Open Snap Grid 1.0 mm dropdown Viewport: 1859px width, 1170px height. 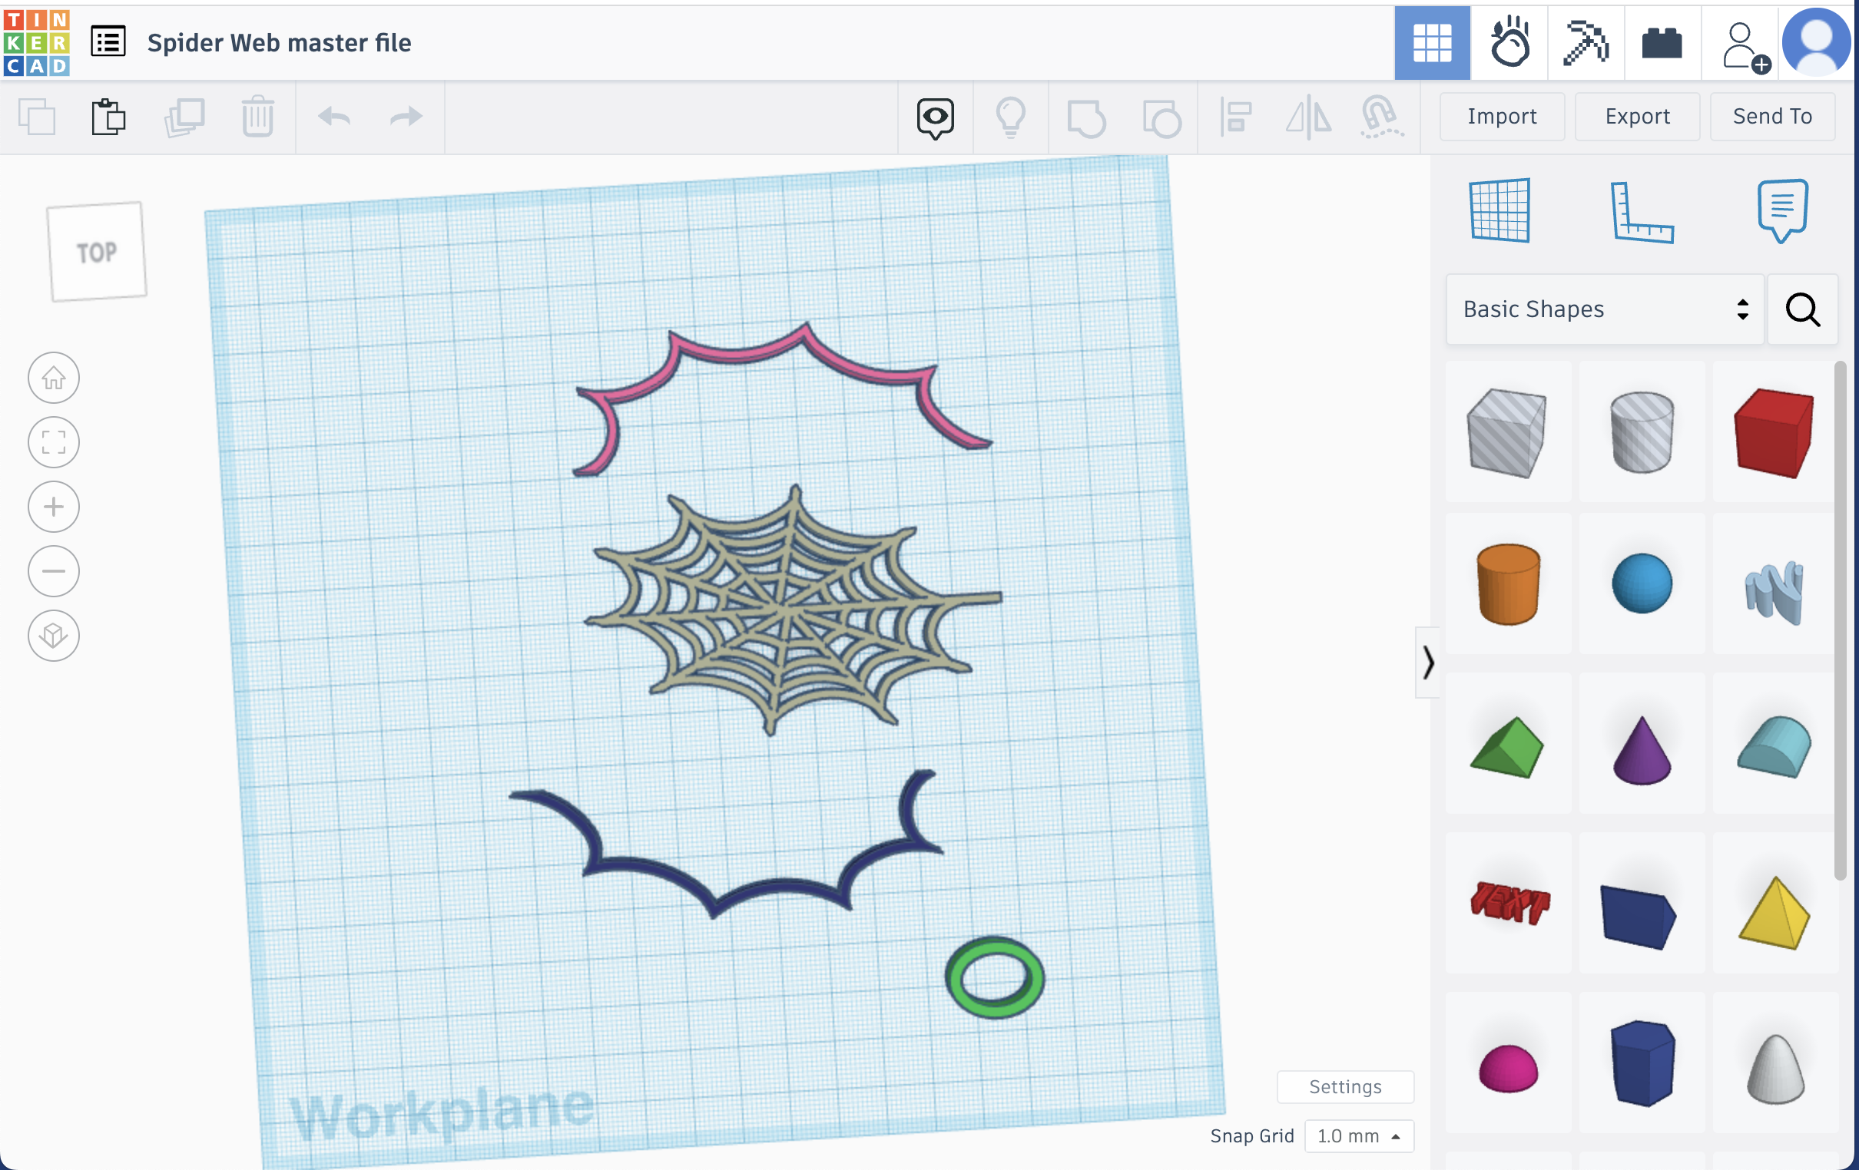[x=1358, y=1136]
